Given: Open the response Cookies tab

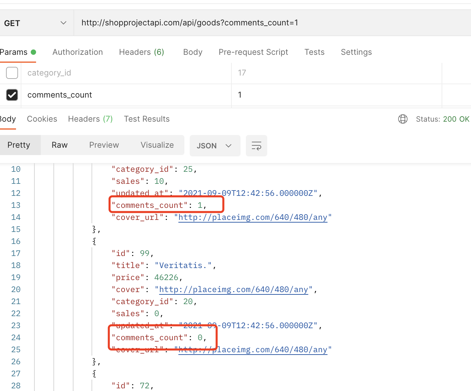Looking at the screenshot, I should click(42, 119).
